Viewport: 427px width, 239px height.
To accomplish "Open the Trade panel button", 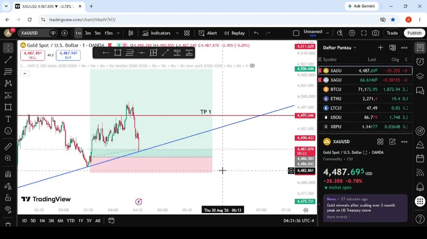I will 392,33.
